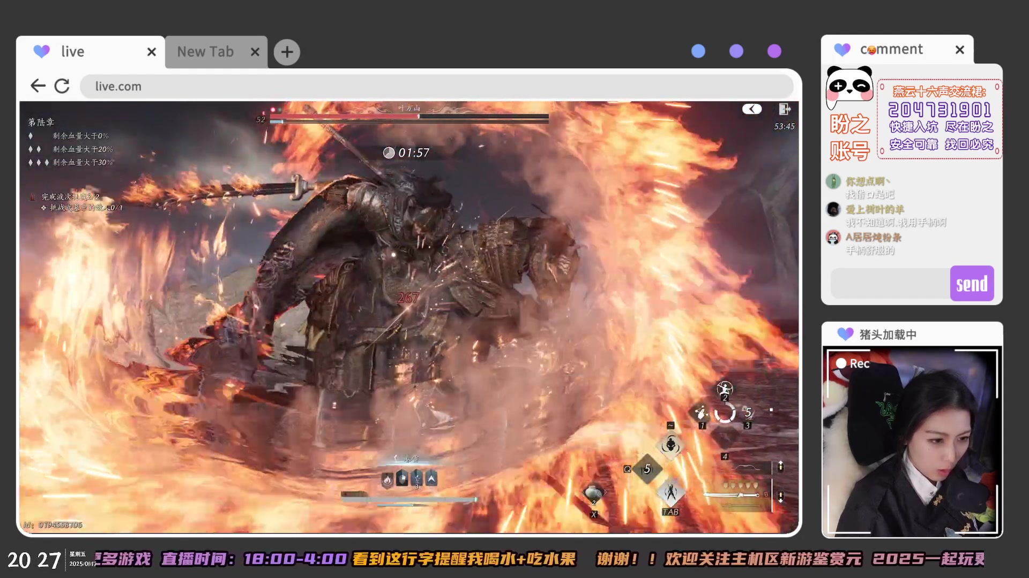Click objective 剩余血量大于0%
Viewport: 1029px width, 578px height.
tap(80, 136)
